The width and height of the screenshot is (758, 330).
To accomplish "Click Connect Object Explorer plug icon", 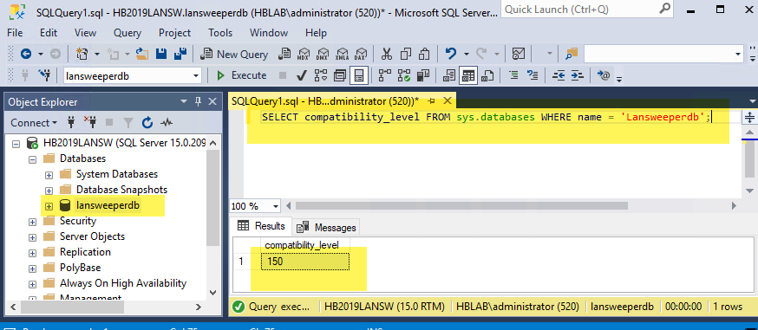I will 71,122.
